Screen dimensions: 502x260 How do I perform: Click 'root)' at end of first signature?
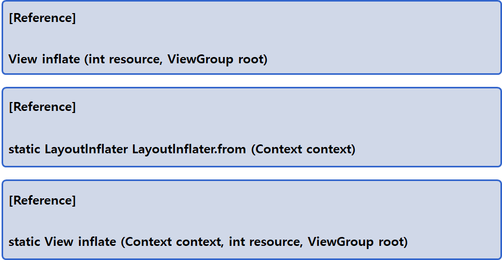tap(253, 60)
